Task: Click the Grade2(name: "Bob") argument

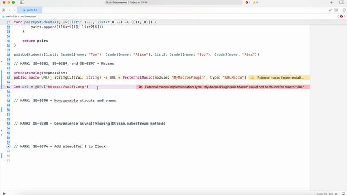Action: [x=189, y=54]
